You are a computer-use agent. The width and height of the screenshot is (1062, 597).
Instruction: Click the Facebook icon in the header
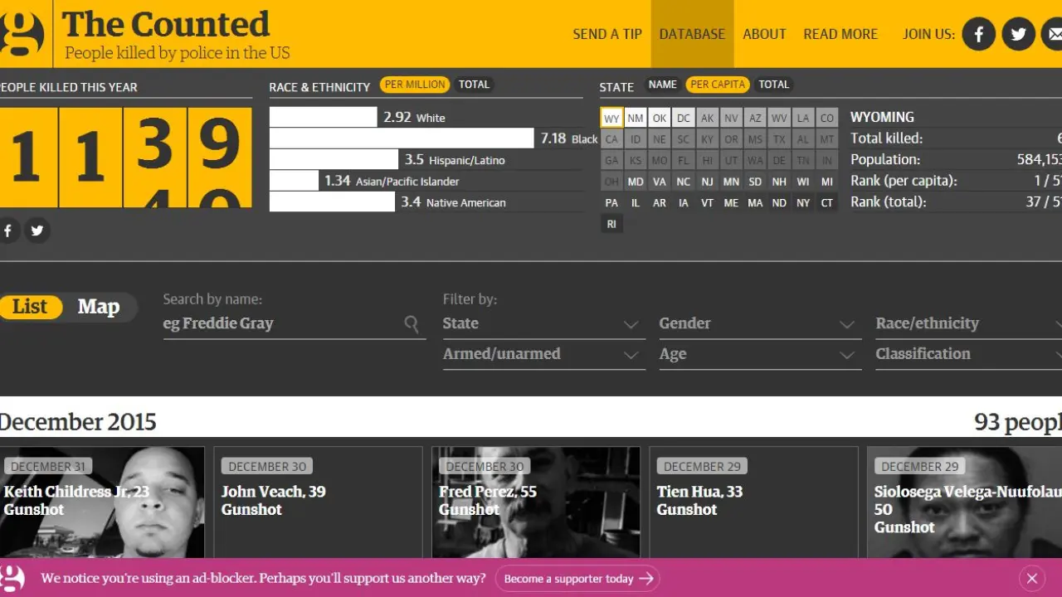979,34
